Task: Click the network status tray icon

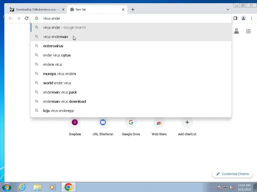Action: [226, 187]
